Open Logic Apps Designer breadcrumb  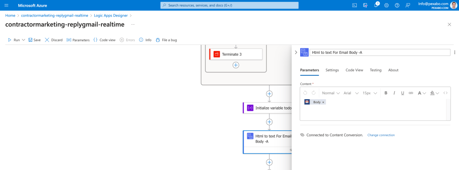tap(111, 16)
